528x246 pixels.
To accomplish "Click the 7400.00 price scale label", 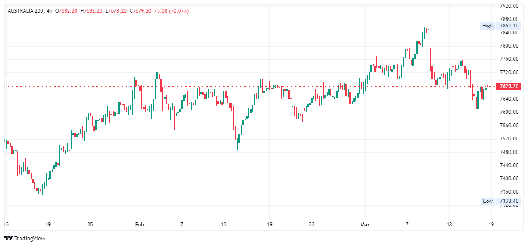I will (x=509, y=178).
